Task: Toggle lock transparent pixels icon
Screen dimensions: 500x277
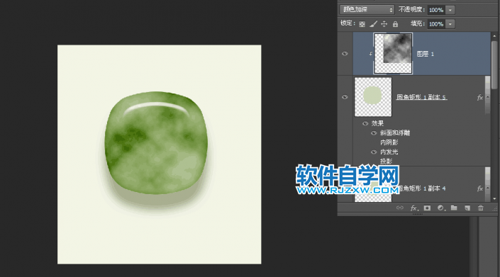Action: click(x=362, y=24)
